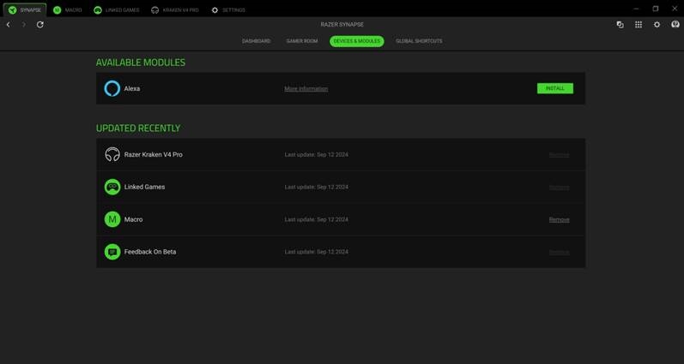Go back with the back arrow
The height and width of the screenshot is (364, 684).
8,25
